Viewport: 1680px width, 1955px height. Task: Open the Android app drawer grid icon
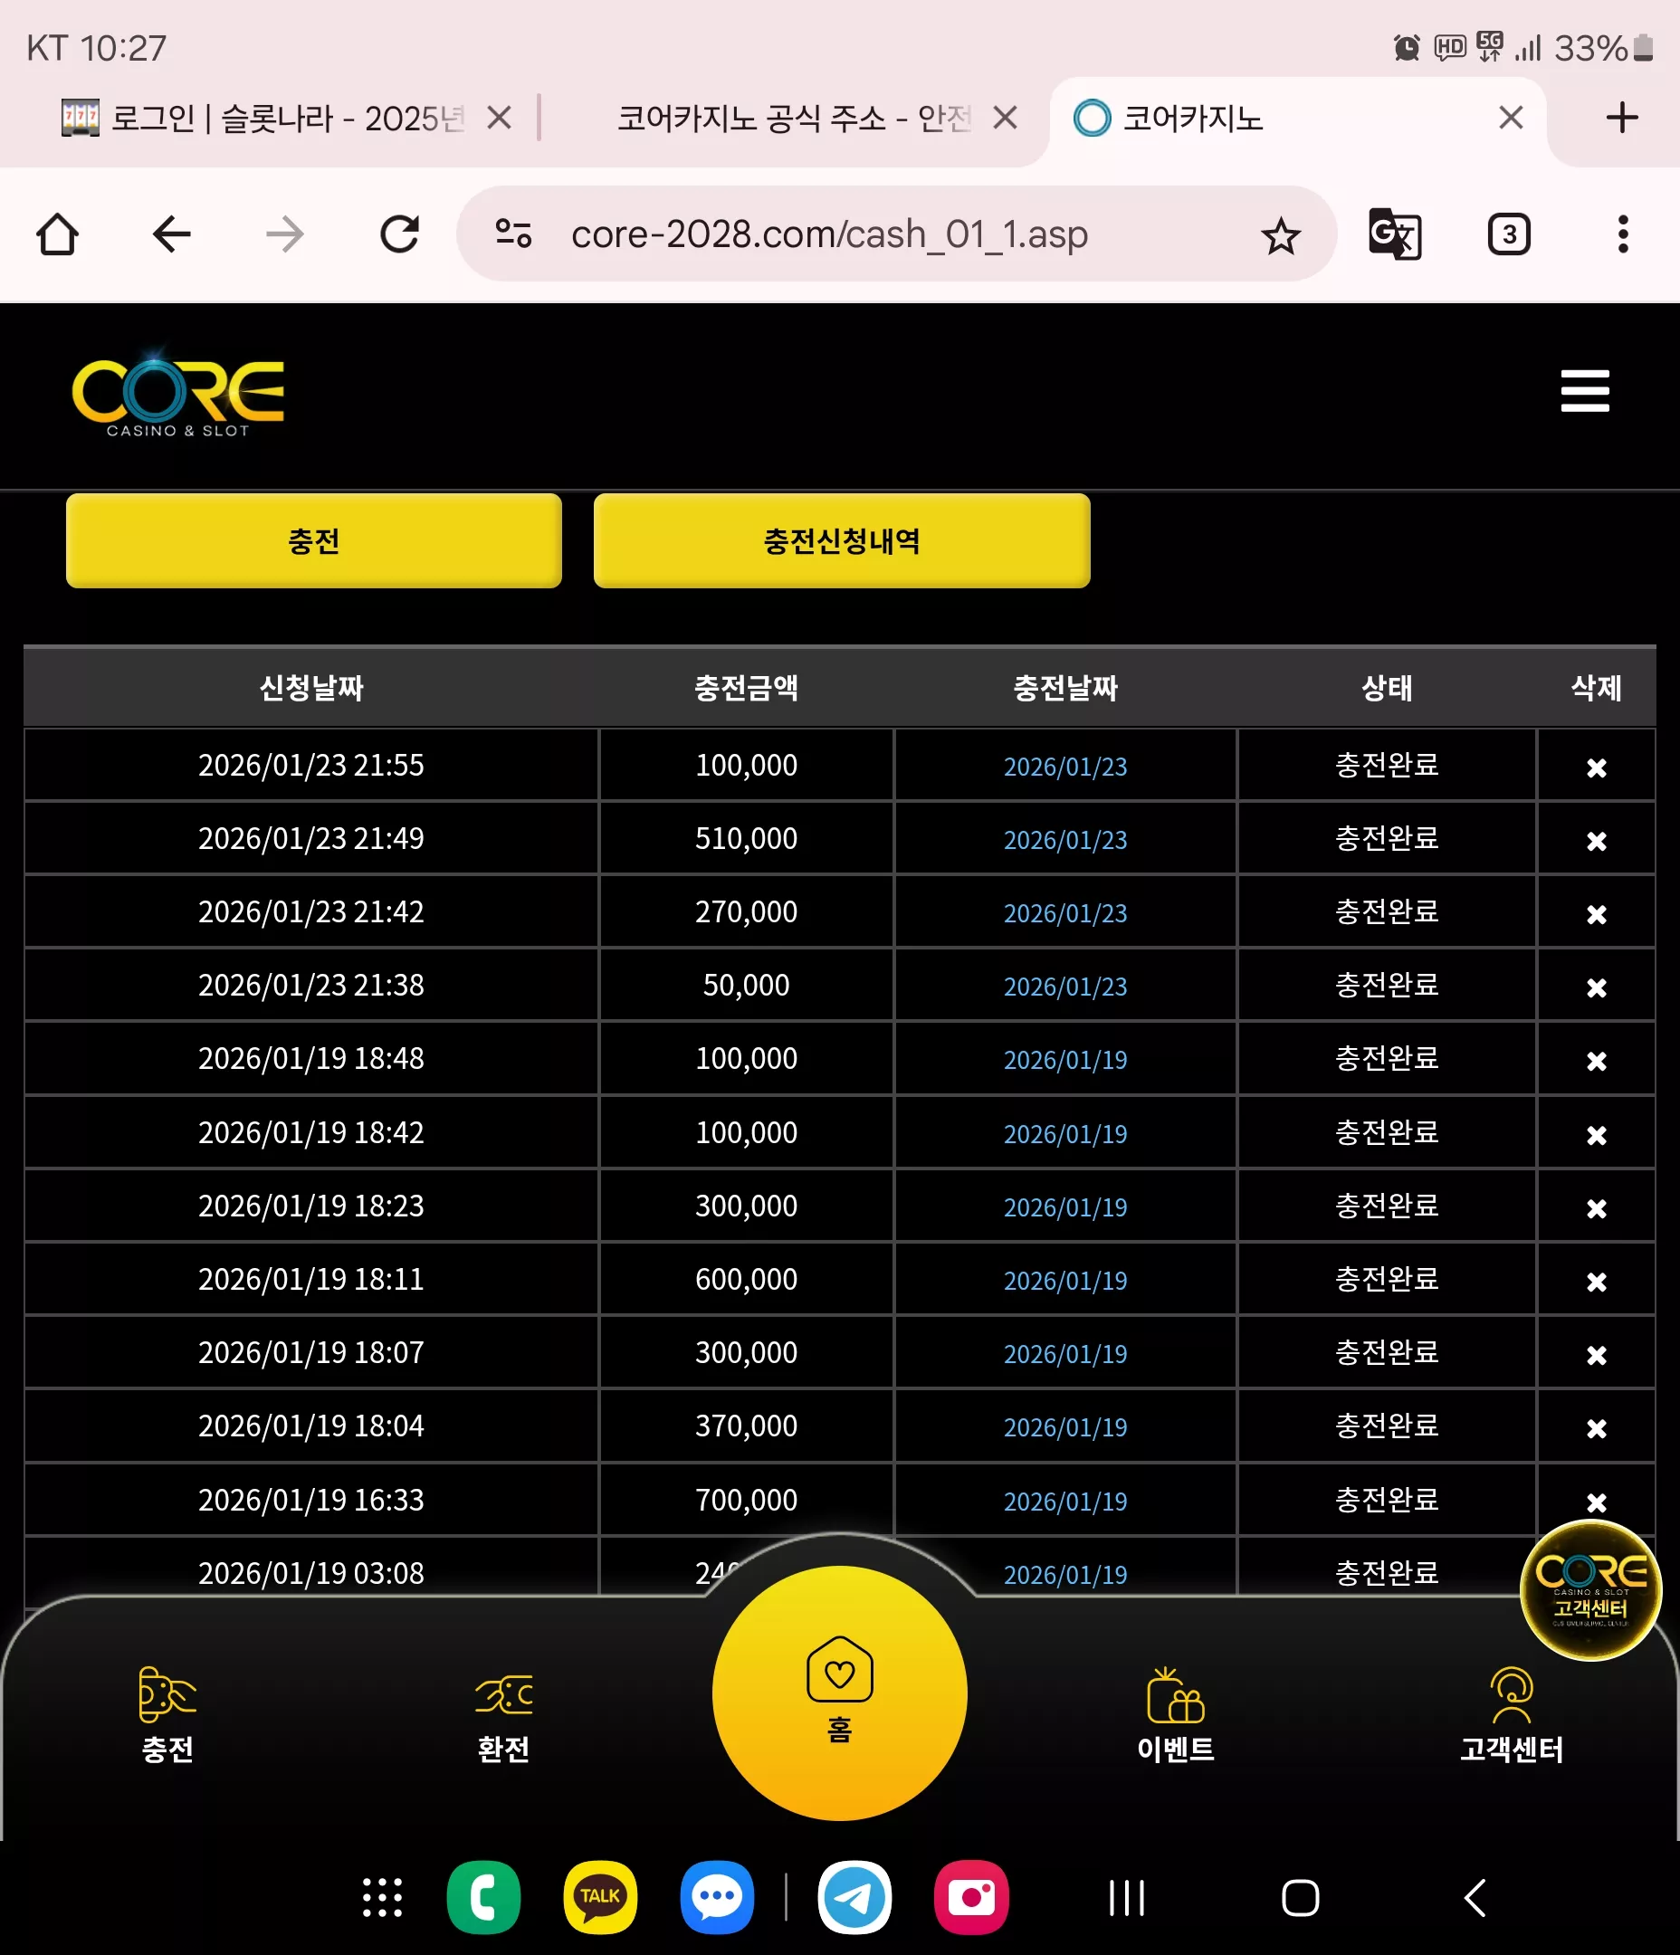(382, 1897)
